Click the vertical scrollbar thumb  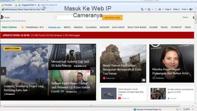(x=195, y=19)
